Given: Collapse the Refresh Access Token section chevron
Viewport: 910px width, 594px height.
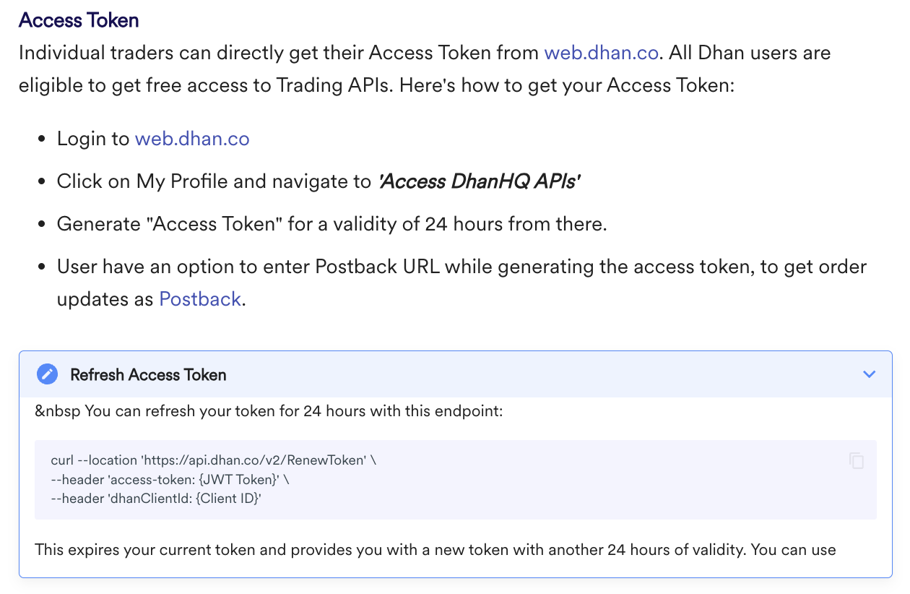Looking at the screenshot, I should (869, 374).
